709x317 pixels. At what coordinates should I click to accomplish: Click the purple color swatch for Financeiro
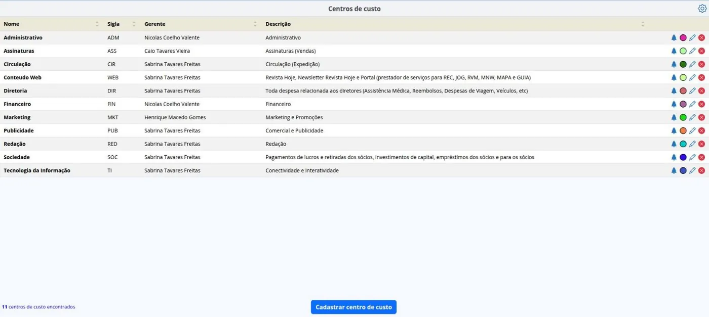coord(683,104)
